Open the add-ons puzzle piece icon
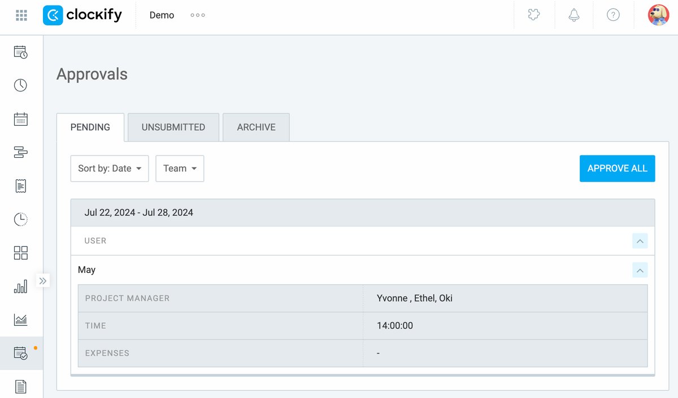The width and height of the screenshot is (678, 398). coord(534,15)
